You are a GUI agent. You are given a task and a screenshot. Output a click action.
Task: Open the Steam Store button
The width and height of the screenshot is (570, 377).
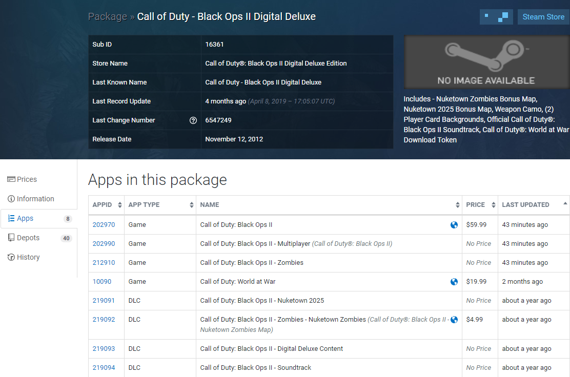point(543,17)
